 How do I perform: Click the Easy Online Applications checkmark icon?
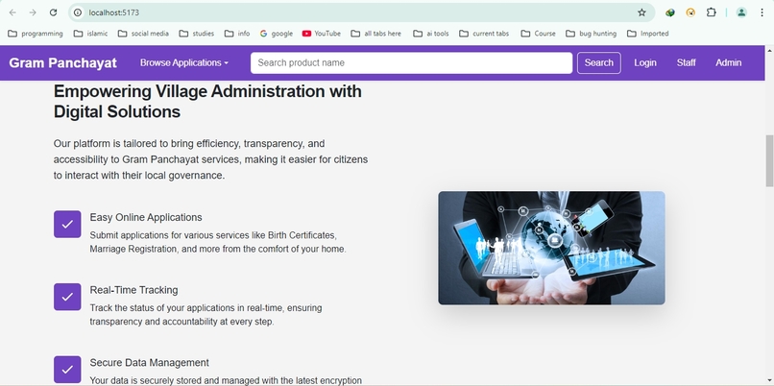click(x=67, y=224)
